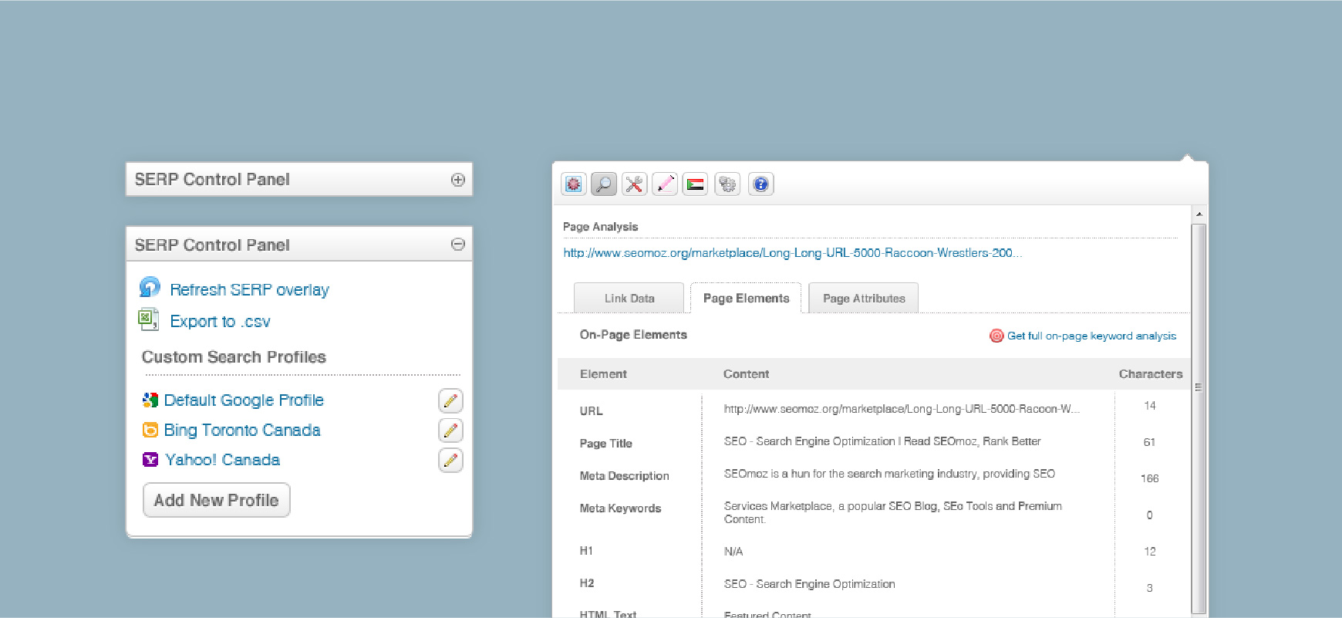This screenshot has height=618, width=1342.
Task: Open Default Google Profile link
Action: pos(244,400)
